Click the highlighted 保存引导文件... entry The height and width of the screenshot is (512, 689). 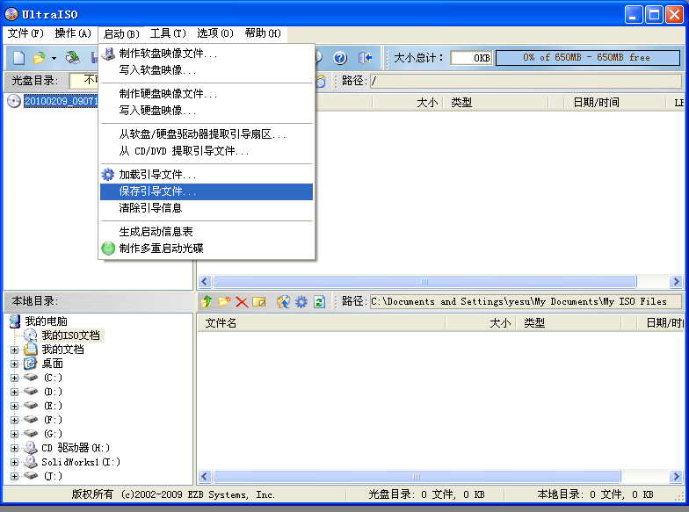coord(207,191)
